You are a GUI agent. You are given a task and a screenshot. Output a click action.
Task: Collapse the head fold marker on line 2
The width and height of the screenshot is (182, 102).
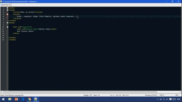tap(7, 10)
